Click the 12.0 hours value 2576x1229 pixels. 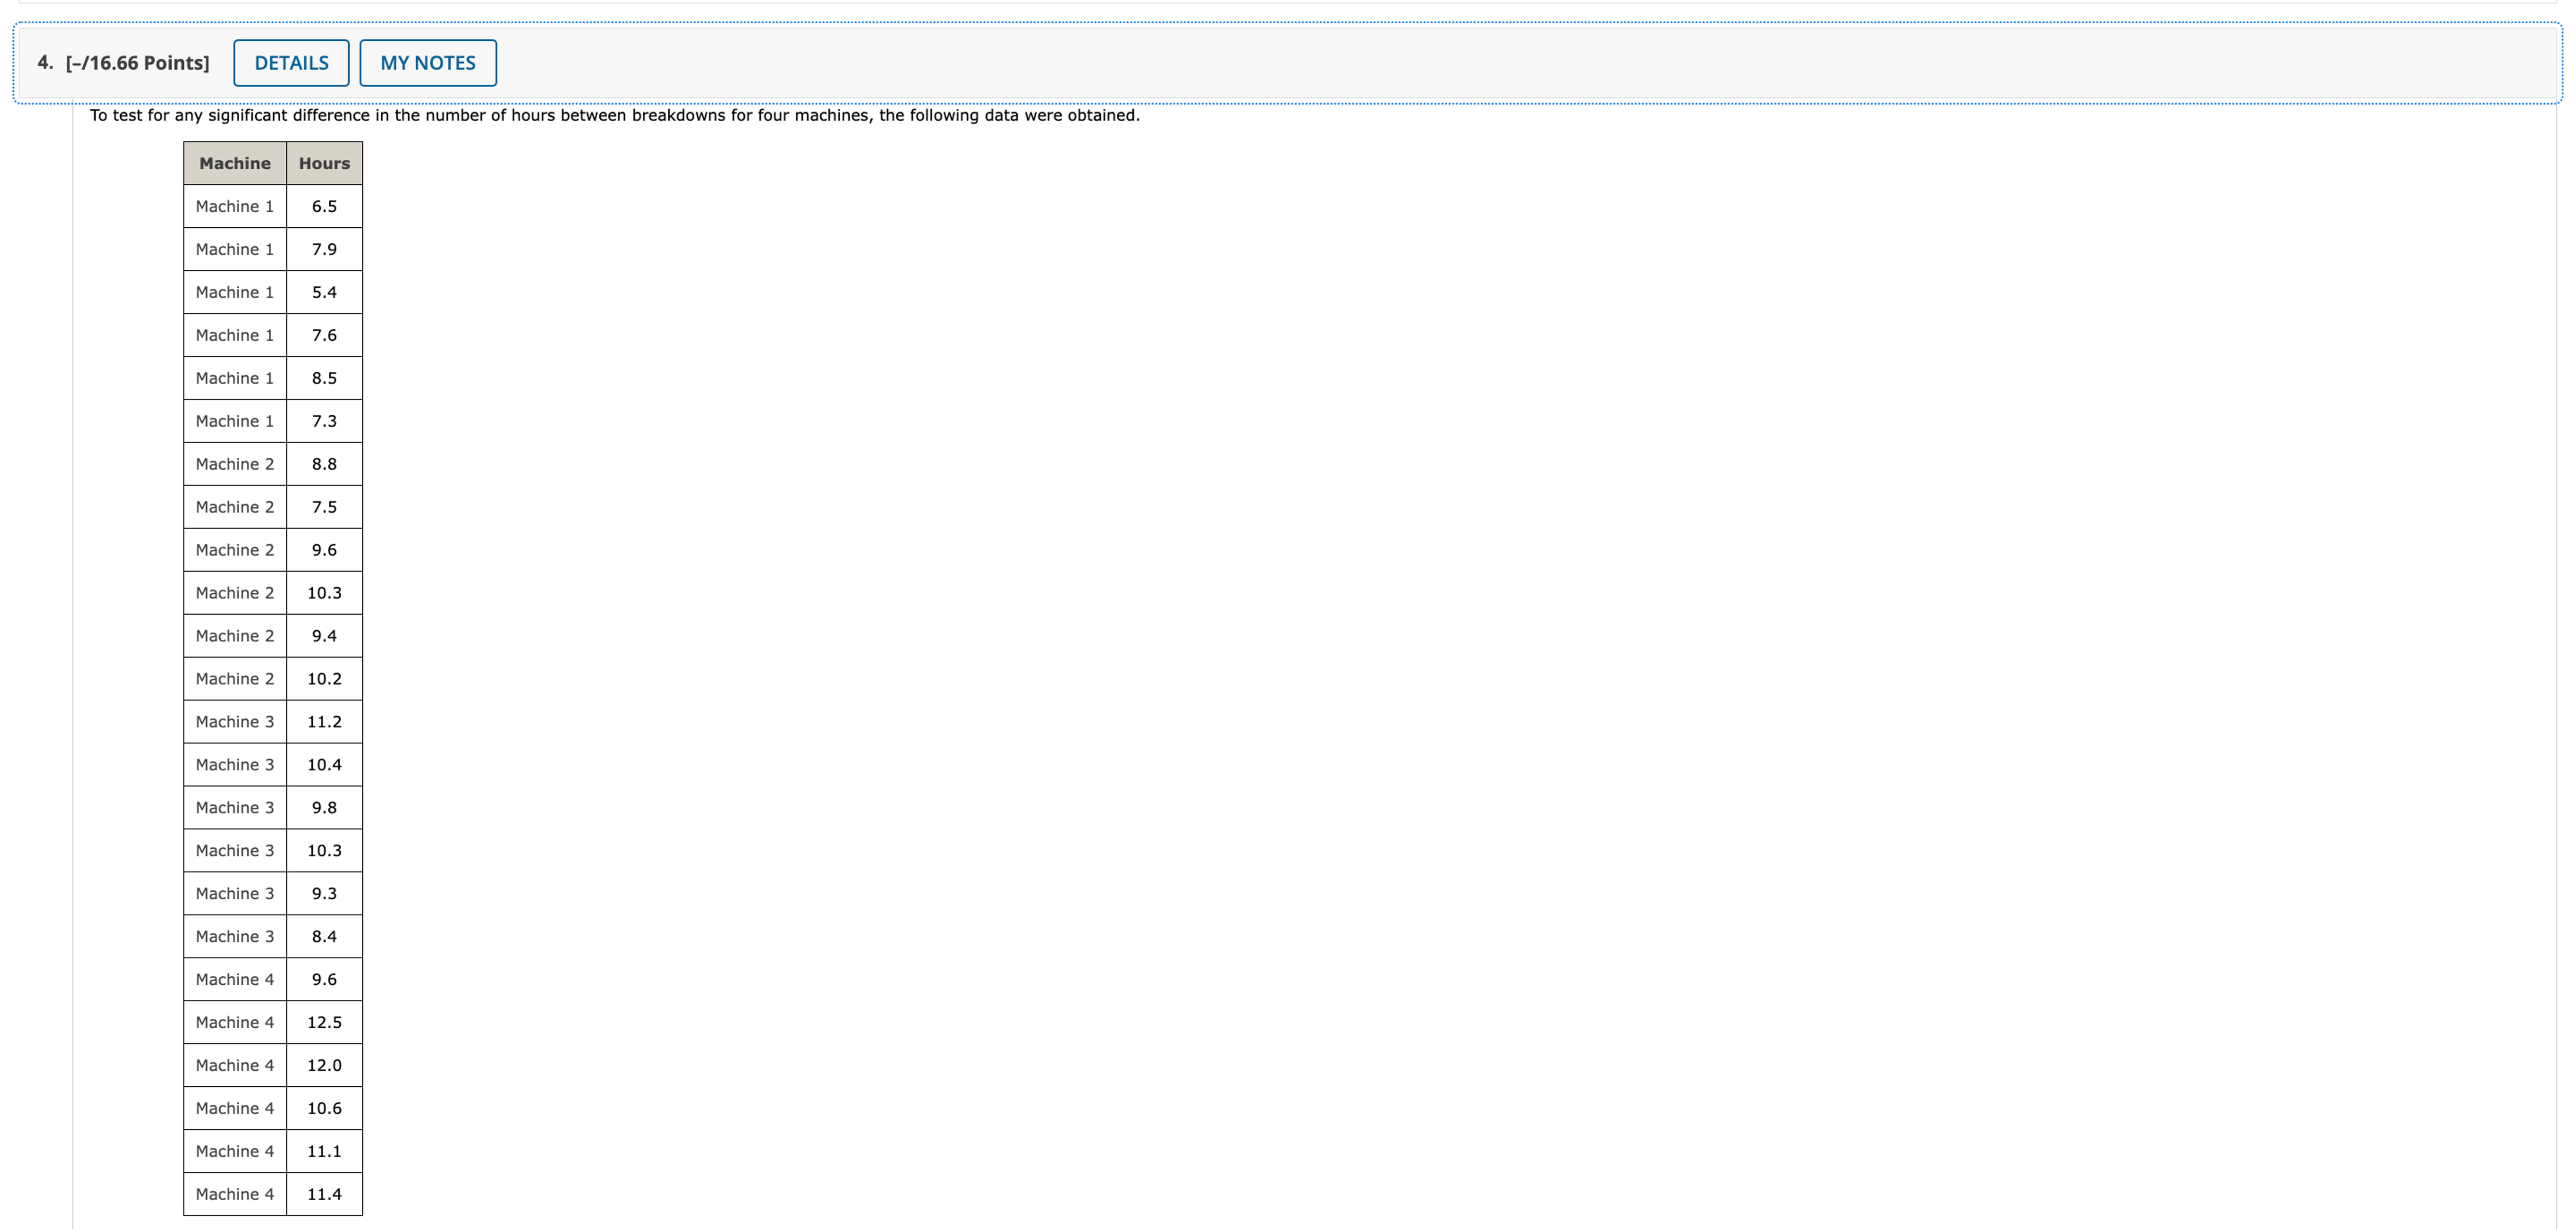[x=324, y=1065]
